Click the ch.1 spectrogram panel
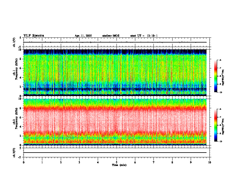This screenshot has width=236, height=182. pos(115,73)
